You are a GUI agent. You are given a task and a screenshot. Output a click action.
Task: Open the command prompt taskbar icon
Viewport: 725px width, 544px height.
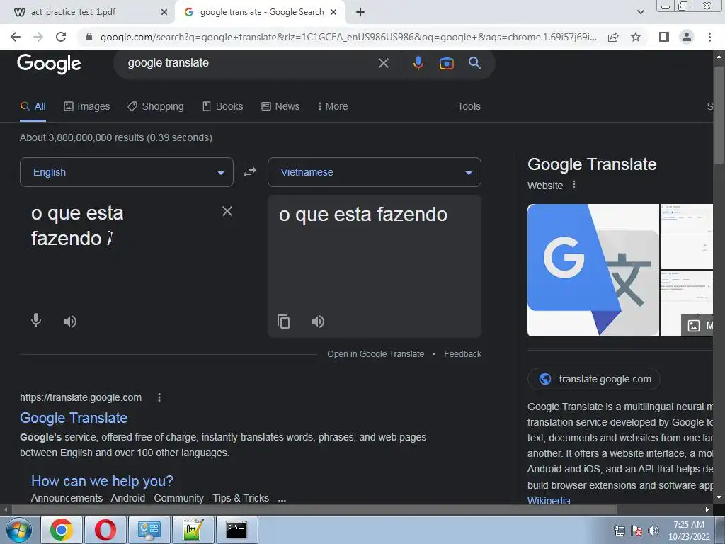(236, 530)
